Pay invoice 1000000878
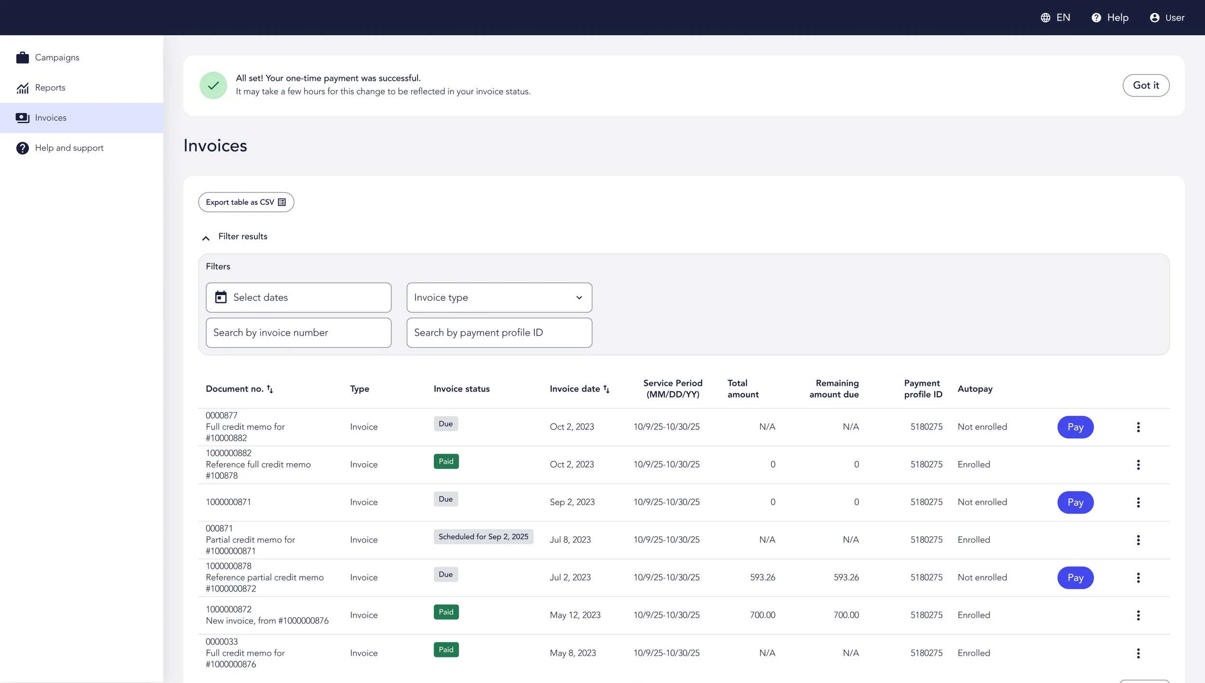1205x683 pixels. click(x=1075, y=577)
